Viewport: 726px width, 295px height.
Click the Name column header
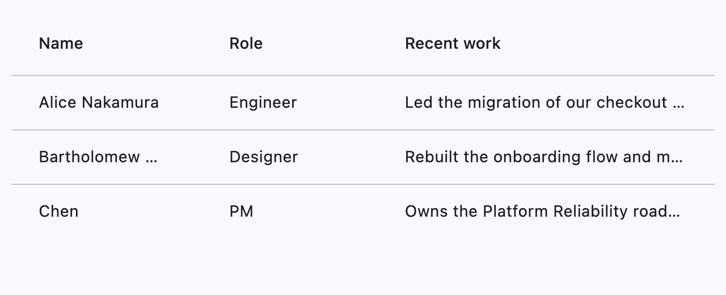61,44
